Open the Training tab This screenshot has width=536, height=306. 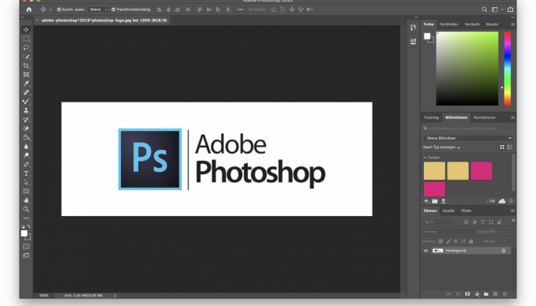point(431,118)
